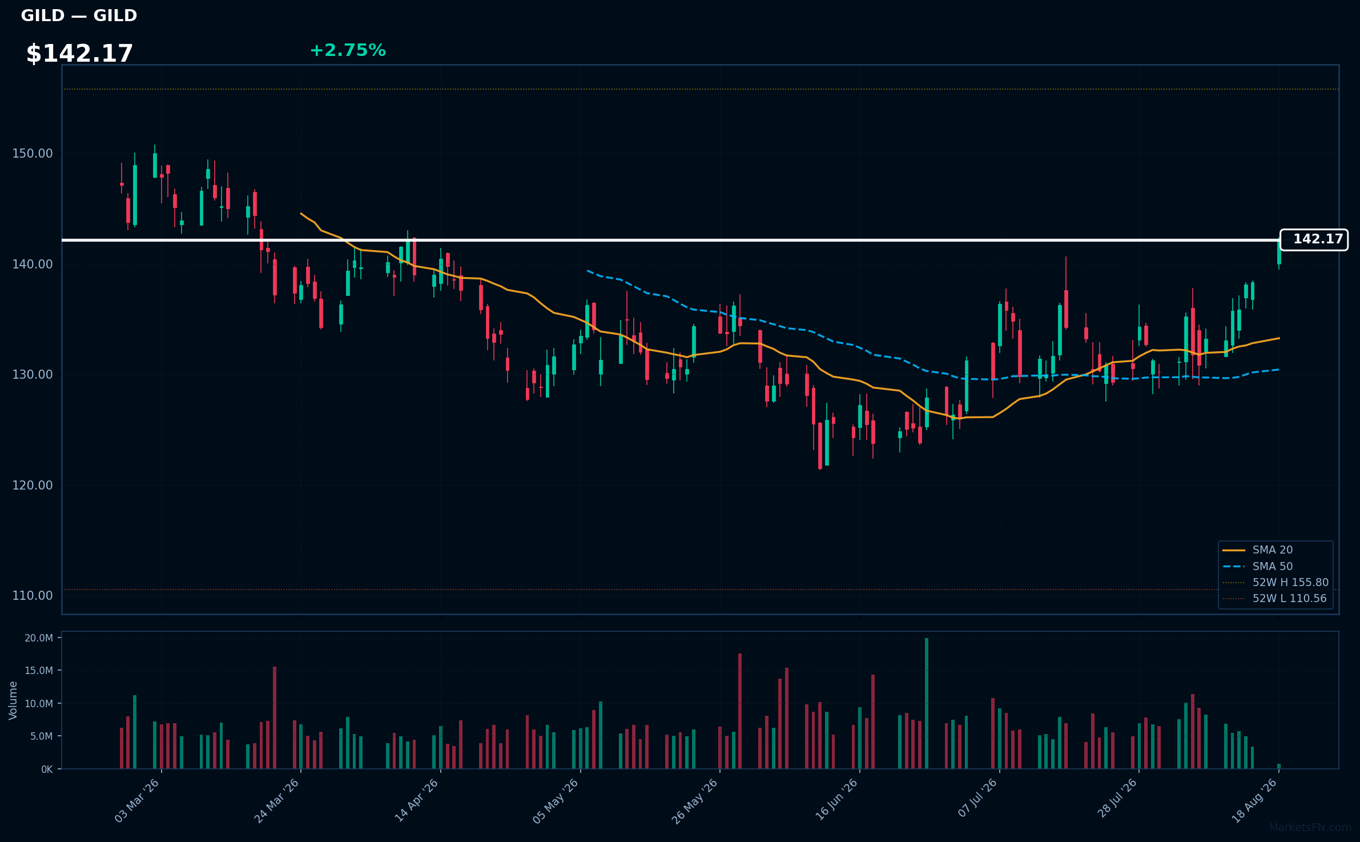The width and height of the screenshot is (1360, 842).
Task: Click the 07 Jul '26 date label
Action: tap(977, 798)
